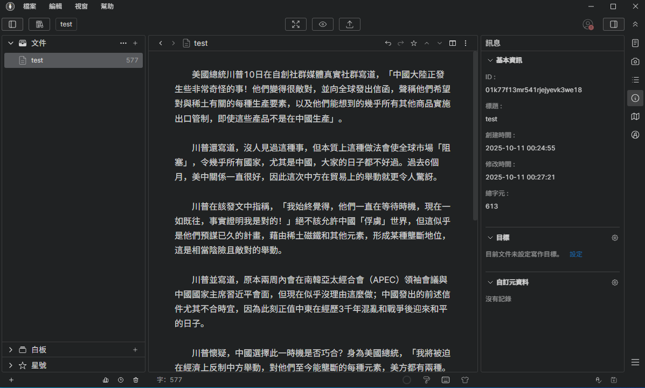Toggle the eye preview mode button
Screen dimensions: 645x388
tap(323, 24)
